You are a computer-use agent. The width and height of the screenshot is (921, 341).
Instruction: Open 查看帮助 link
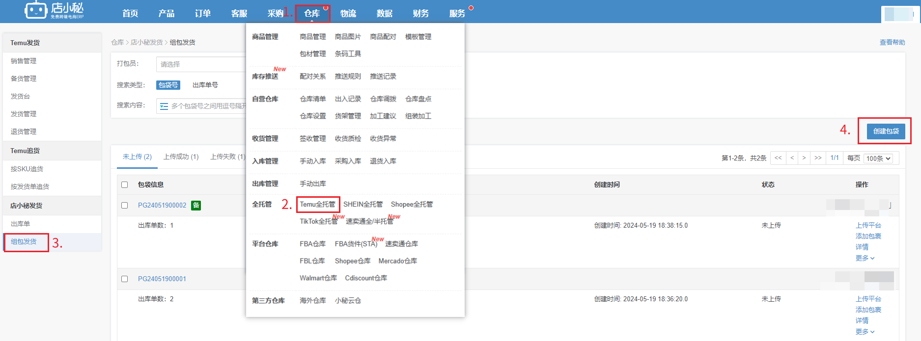coord(893,43)
